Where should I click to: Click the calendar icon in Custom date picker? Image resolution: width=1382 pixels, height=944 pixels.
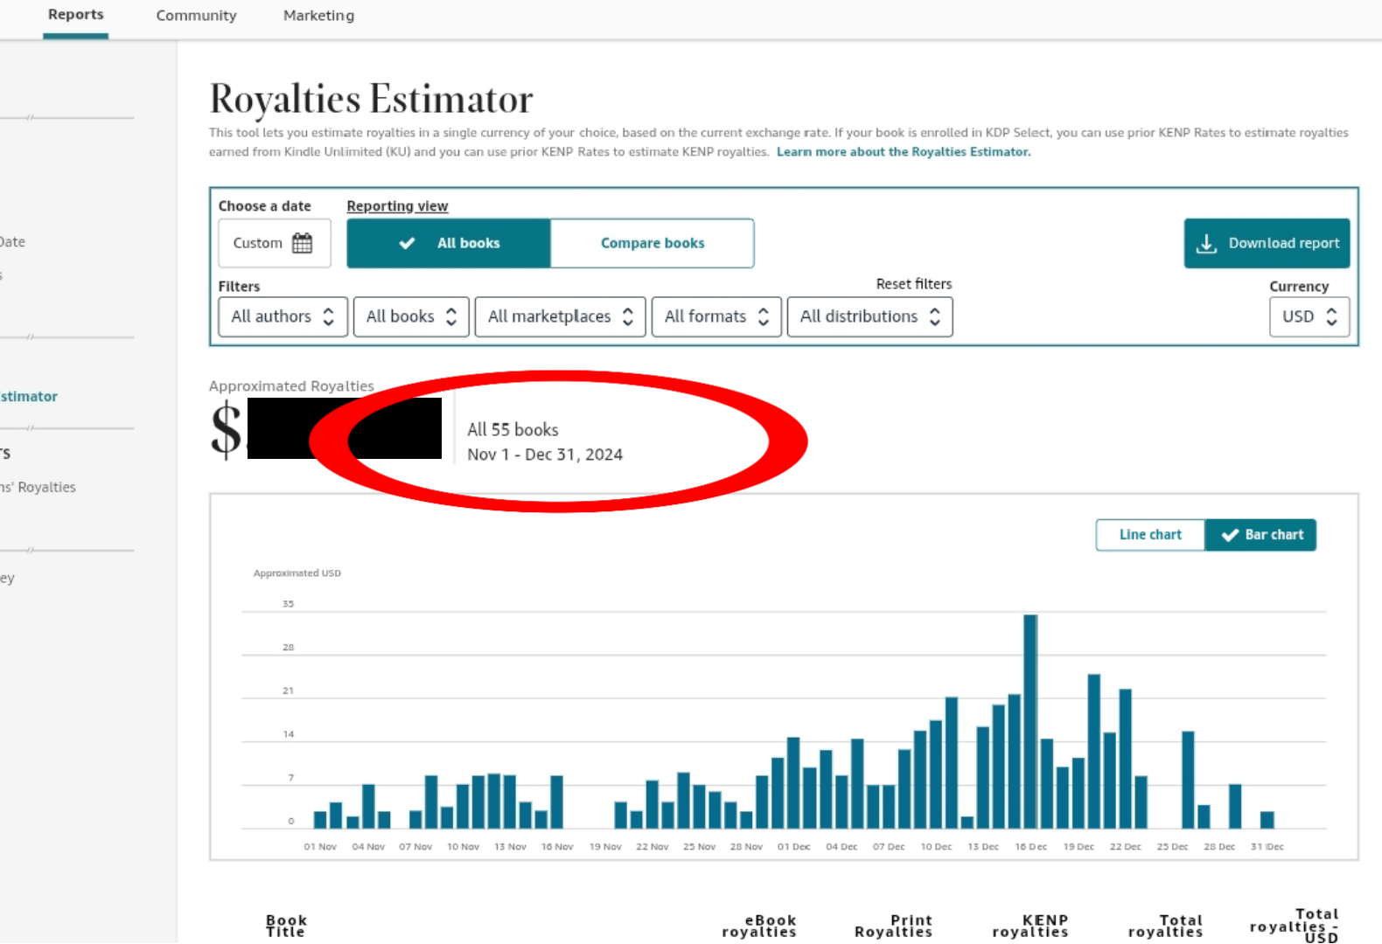302,243
